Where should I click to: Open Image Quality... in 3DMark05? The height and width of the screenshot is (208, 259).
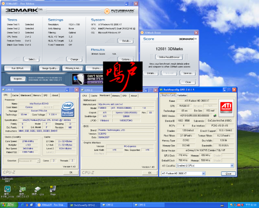[x=50, y=68]
